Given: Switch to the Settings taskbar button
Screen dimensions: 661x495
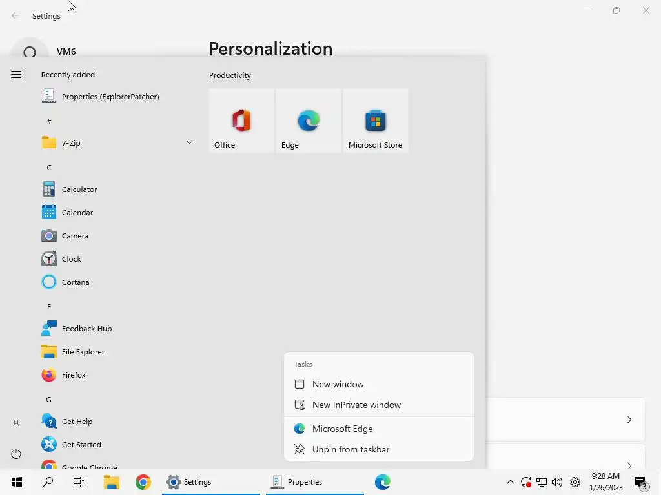Looking at the screenshot, I should (x=211, y=482).
